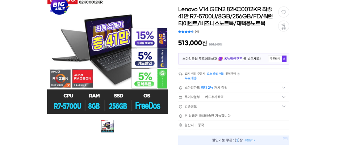The width and height of the screenshot is (339, 148).
Task: Click the certification shield icon
Action: [x=180, y=106]
